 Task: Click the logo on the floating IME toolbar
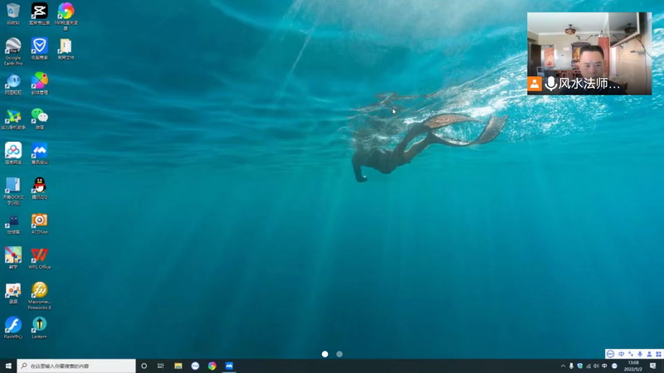tap(610, 354)
